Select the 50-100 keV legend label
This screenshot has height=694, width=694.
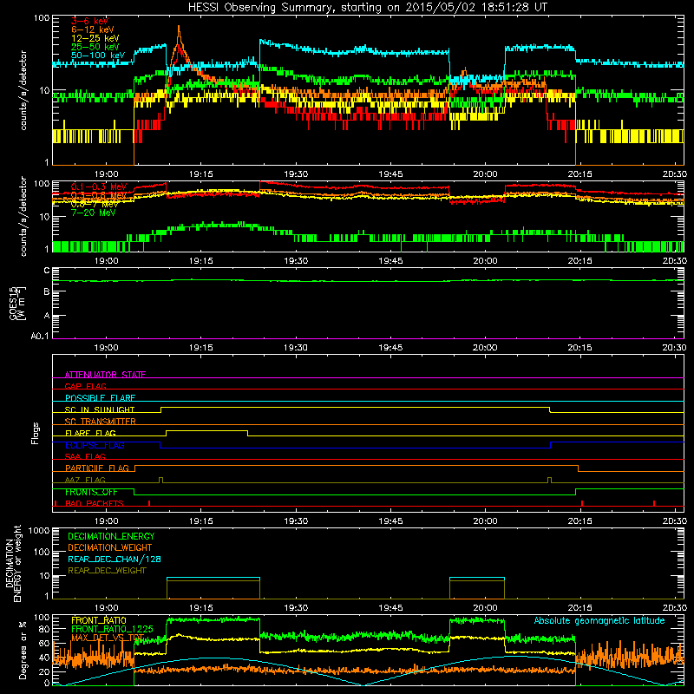click(98, 56)
